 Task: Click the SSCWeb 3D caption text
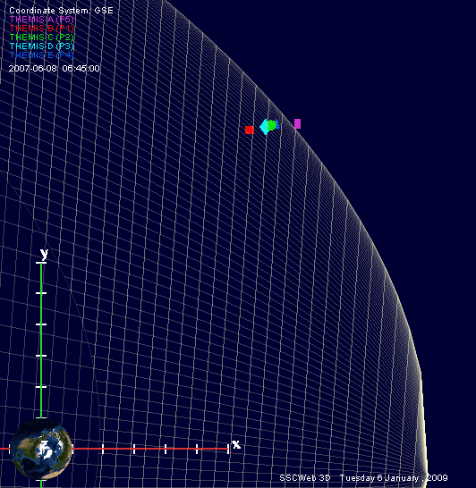click(305, 478)
